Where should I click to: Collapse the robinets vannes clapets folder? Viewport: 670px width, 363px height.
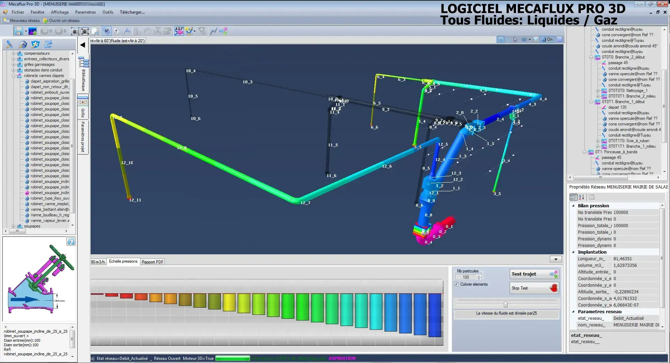point(14,76)
